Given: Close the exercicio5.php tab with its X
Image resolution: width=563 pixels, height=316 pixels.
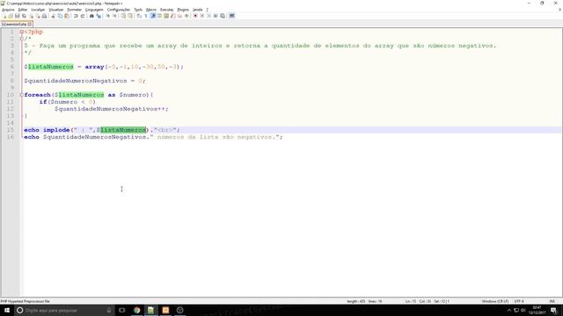Looking at the screenshot, I should (x=30, y=24).
